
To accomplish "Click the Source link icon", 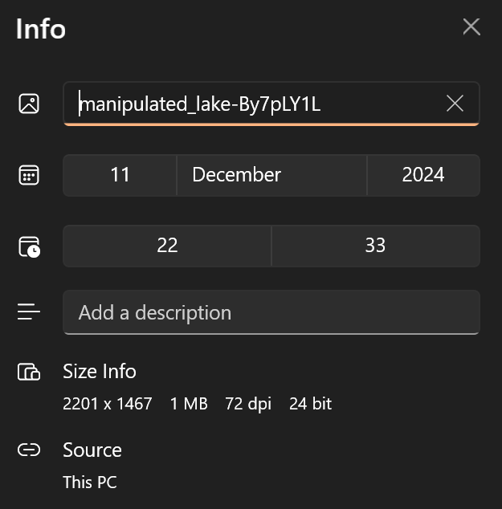I will pyautogui.click(x=29, y=450).
